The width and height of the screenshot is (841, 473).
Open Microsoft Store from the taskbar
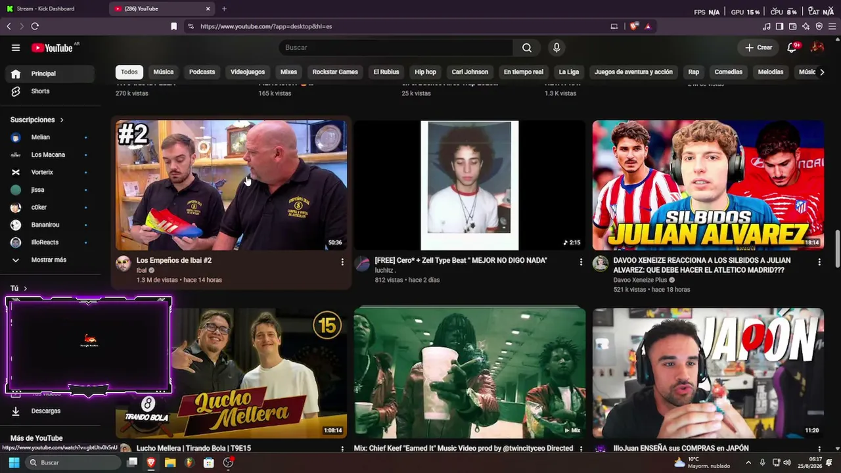(x=209, y=462)
